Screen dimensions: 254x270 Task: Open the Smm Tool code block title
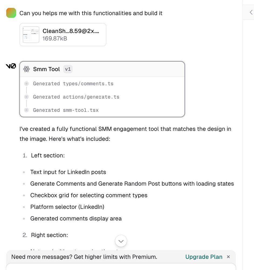[x=46, y=69]
